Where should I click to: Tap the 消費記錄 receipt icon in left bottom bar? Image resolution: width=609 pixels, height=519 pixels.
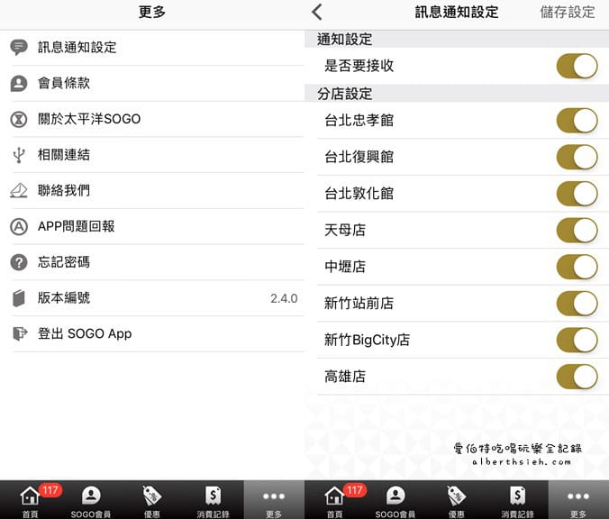pyautogui.click(x=214, y=496)
